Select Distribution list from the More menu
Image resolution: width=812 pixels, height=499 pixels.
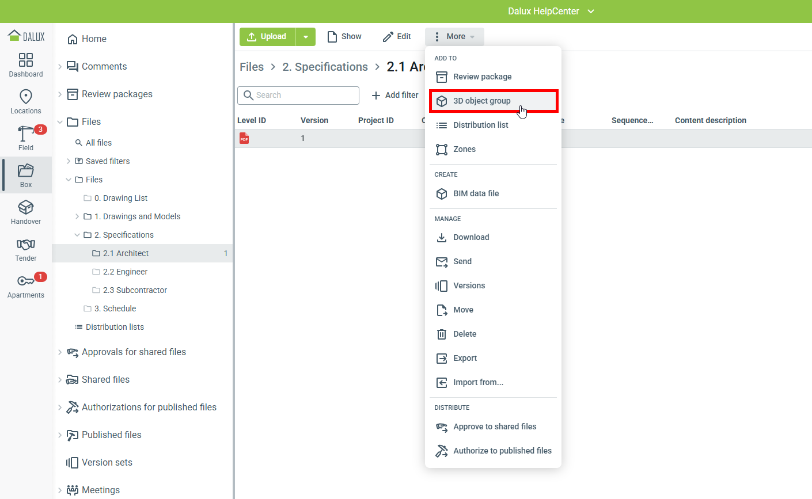[x=480, y=125]
